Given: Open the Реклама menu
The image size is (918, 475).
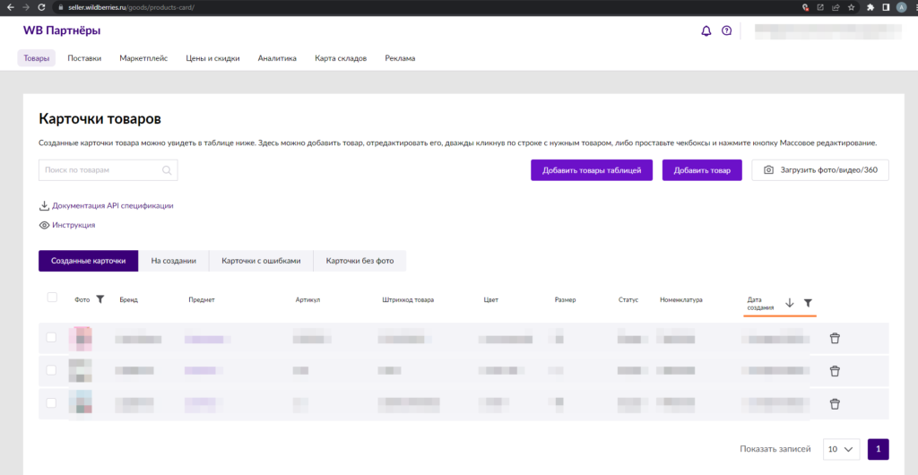Looking at the screenshot, I should (401, 58).
